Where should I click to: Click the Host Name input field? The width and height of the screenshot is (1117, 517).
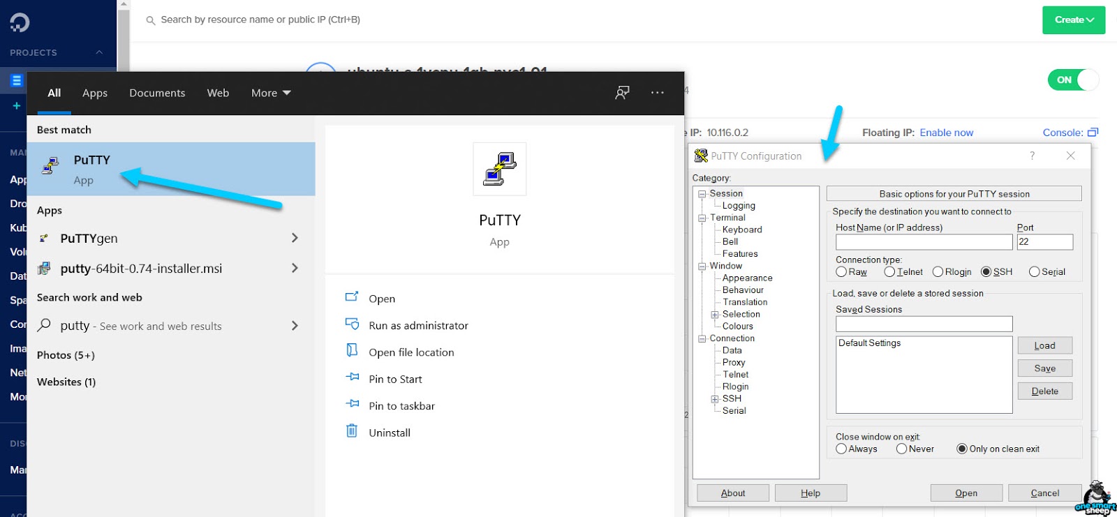click(x=924, y=242)
